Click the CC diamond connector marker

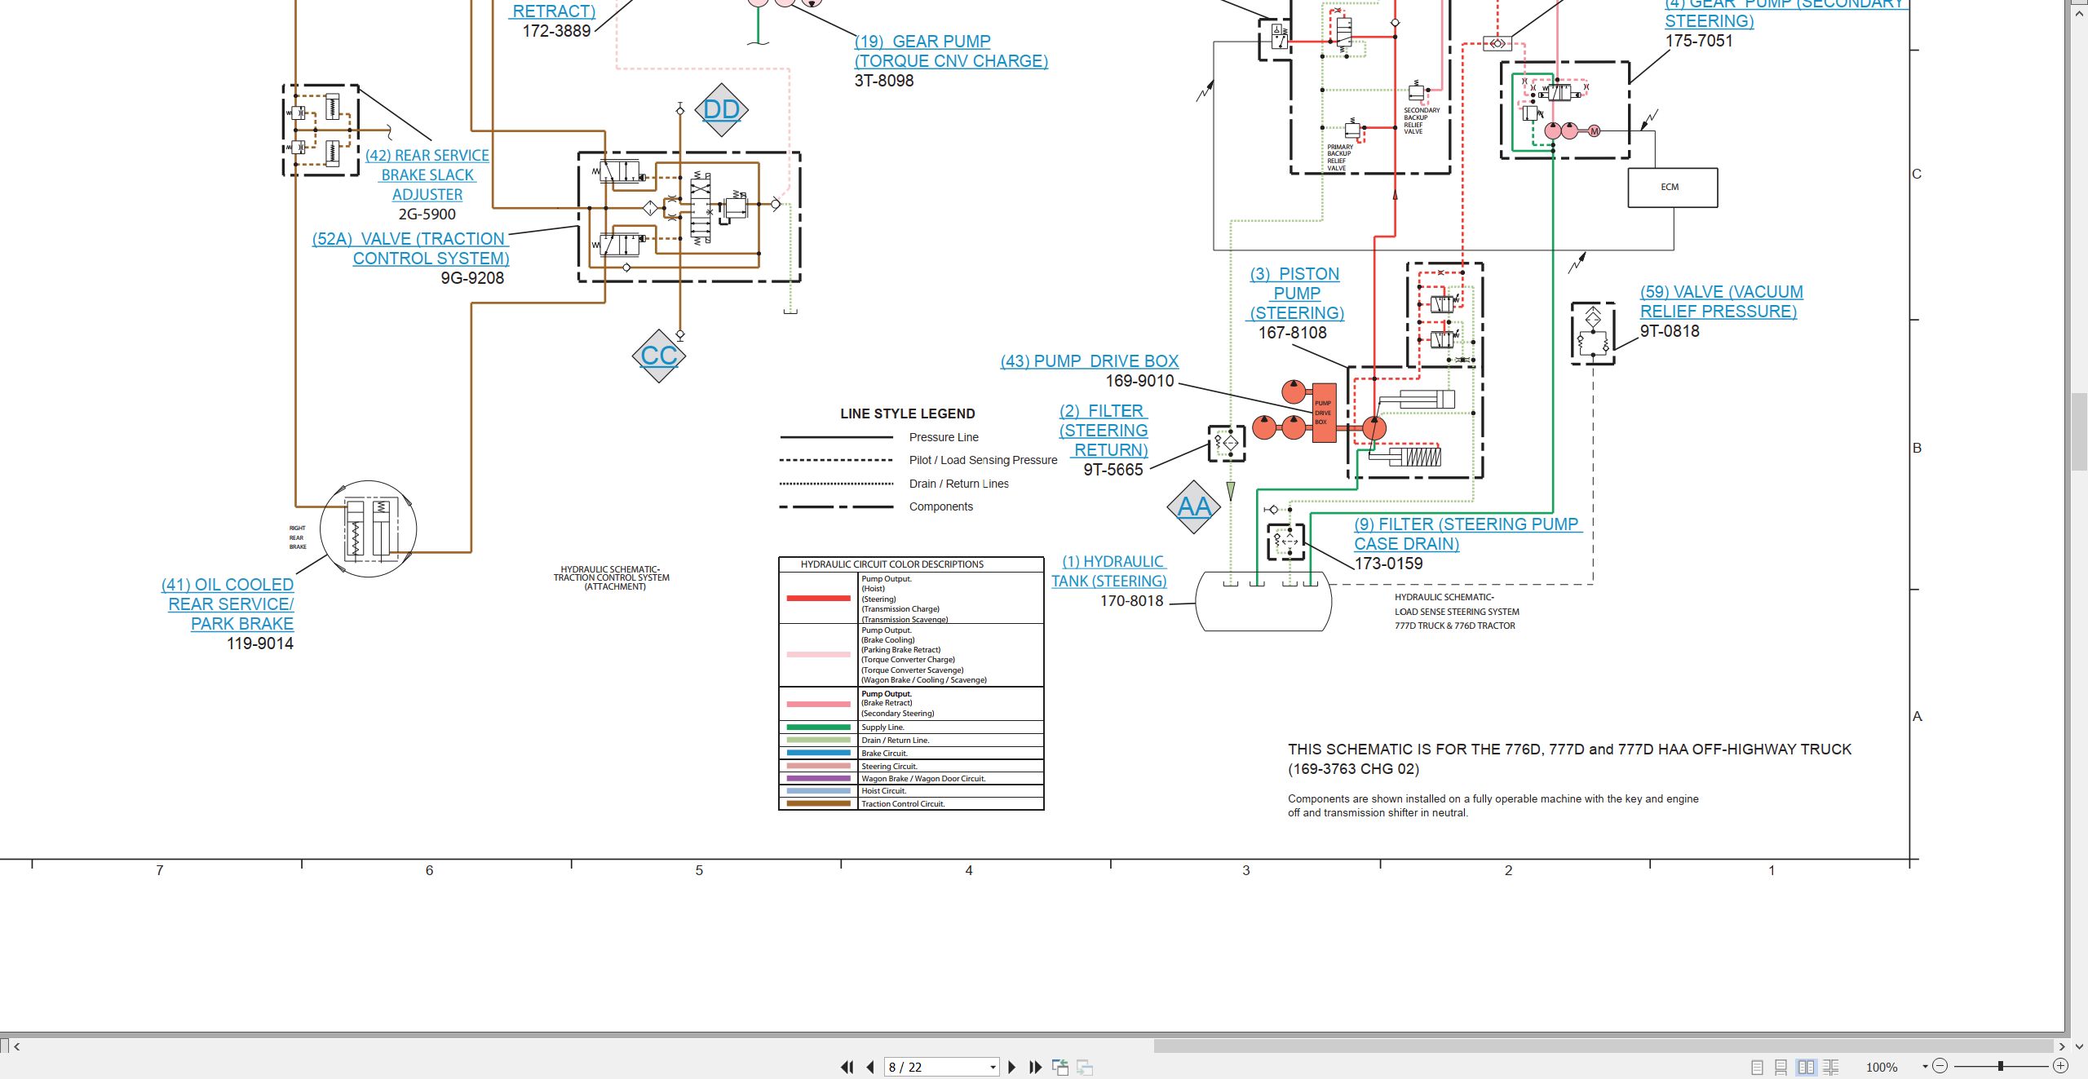659,356
